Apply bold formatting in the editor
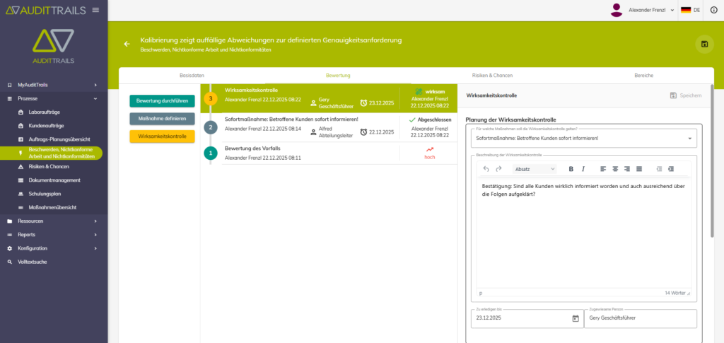Image resolution: width=724 pixels, height=343 pixels. click(571, 169)
